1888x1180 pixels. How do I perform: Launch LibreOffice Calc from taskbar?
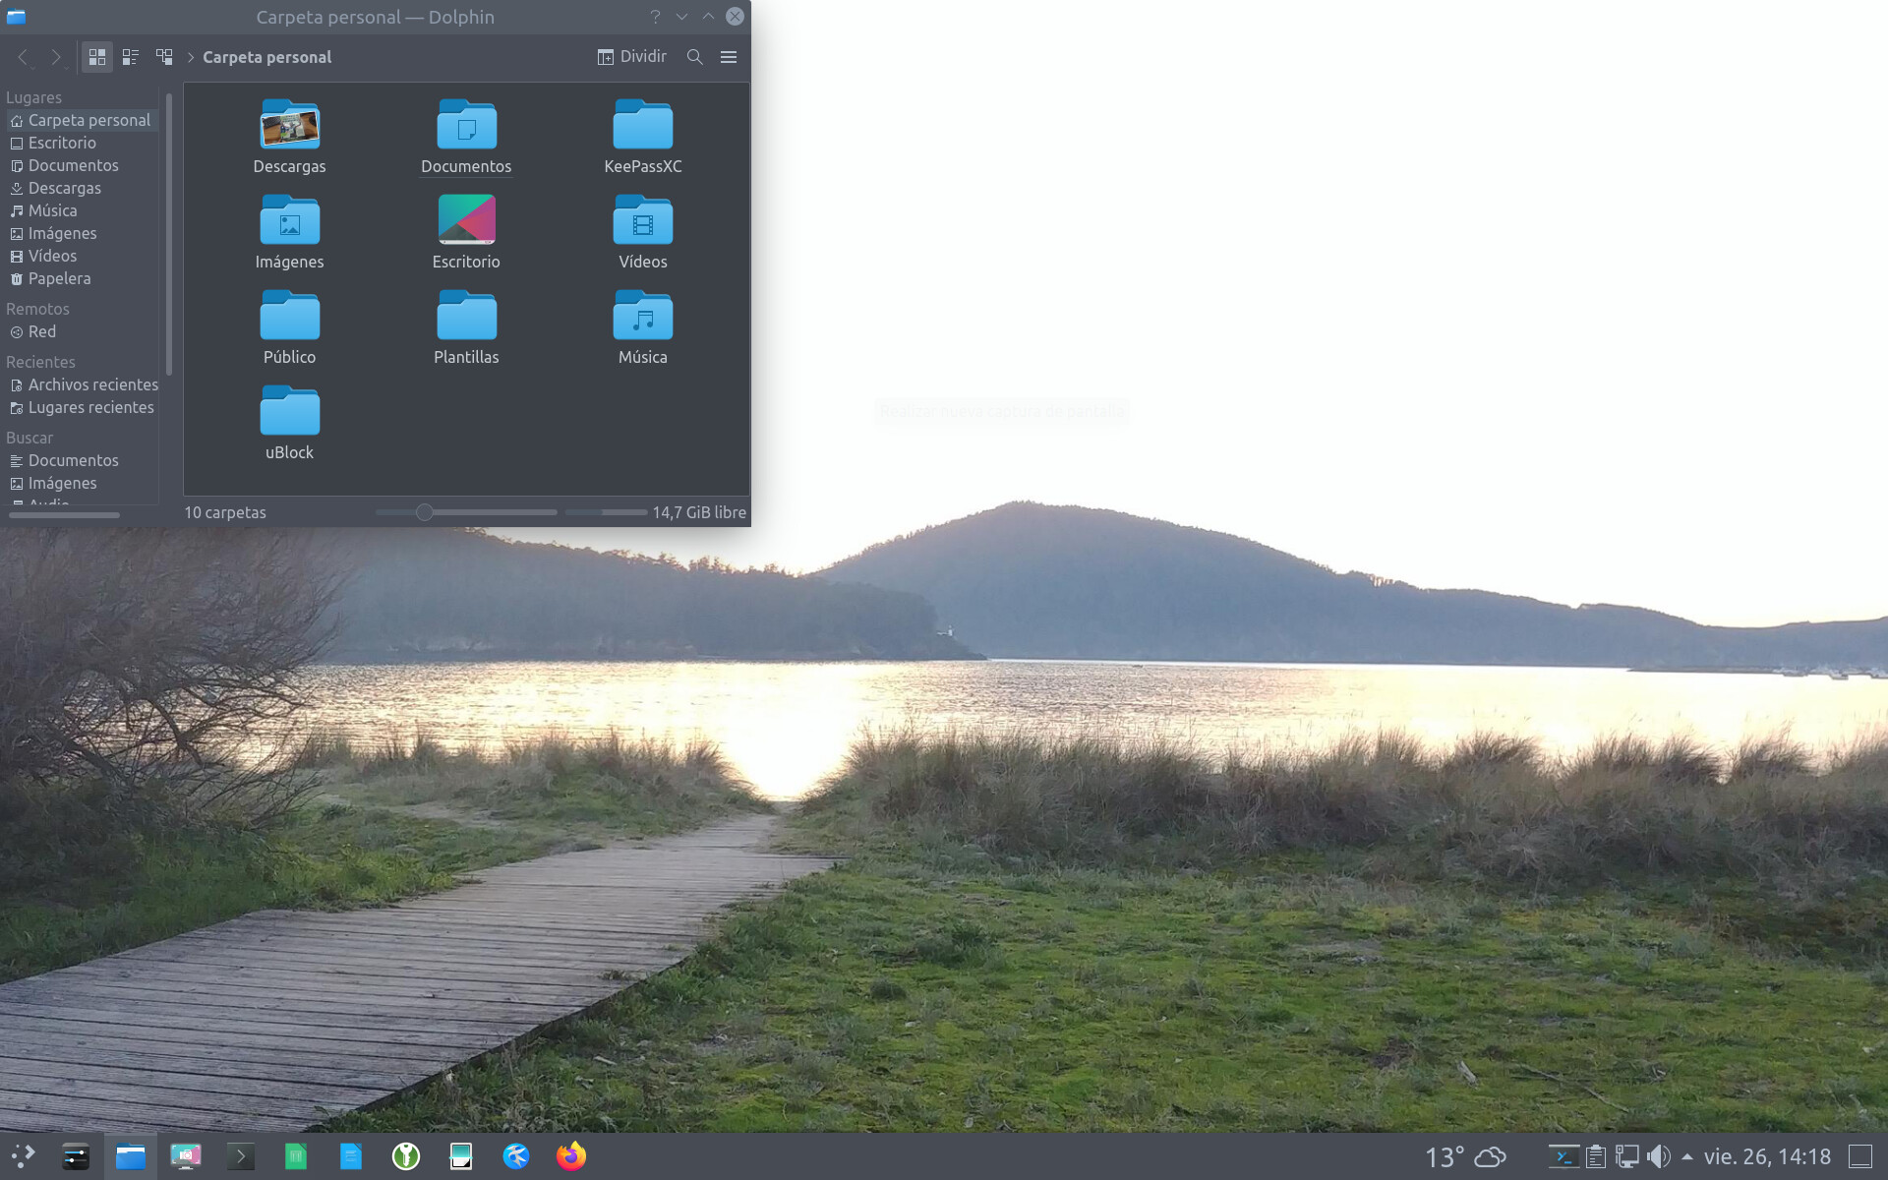pos(296,1156)
